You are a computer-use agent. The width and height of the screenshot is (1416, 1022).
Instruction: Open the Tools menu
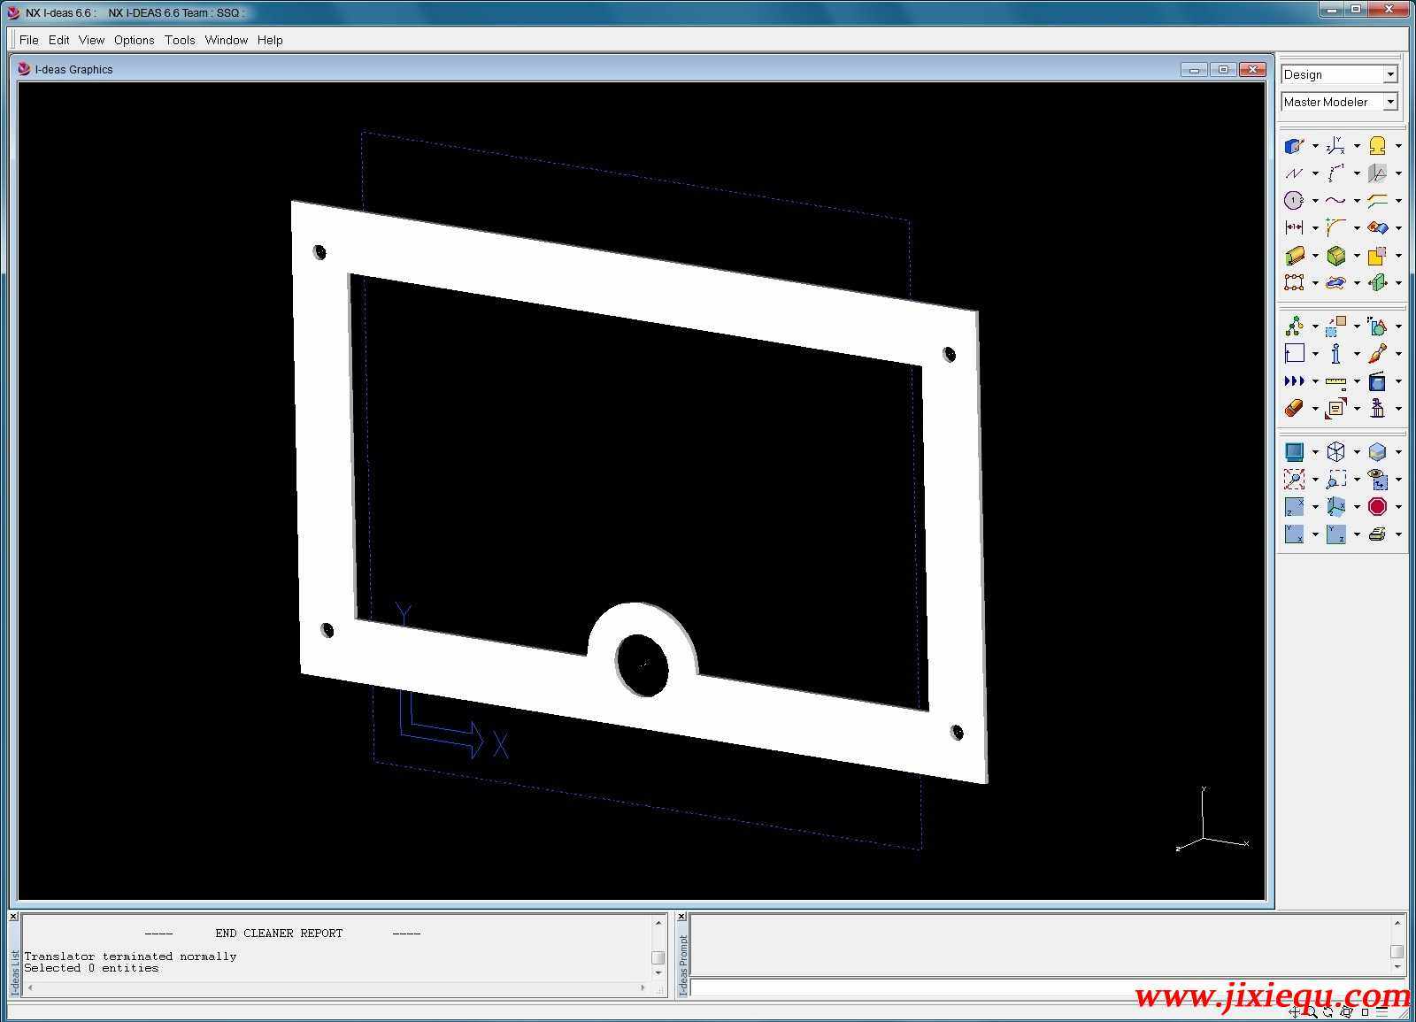coord(180,40)
